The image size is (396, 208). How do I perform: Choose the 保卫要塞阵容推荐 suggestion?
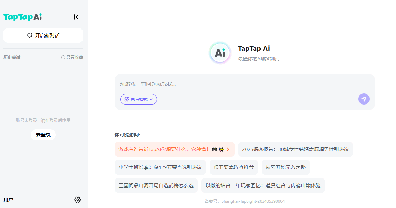(234, 167)
